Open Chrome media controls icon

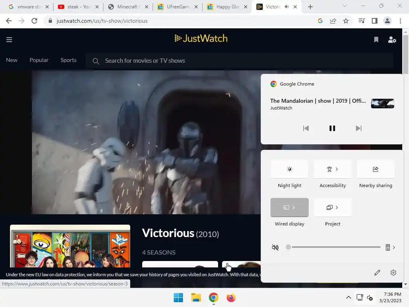(361, 21)
